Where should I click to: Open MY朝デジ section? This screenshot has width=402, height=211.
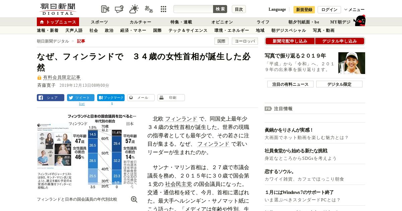(340, 22)
